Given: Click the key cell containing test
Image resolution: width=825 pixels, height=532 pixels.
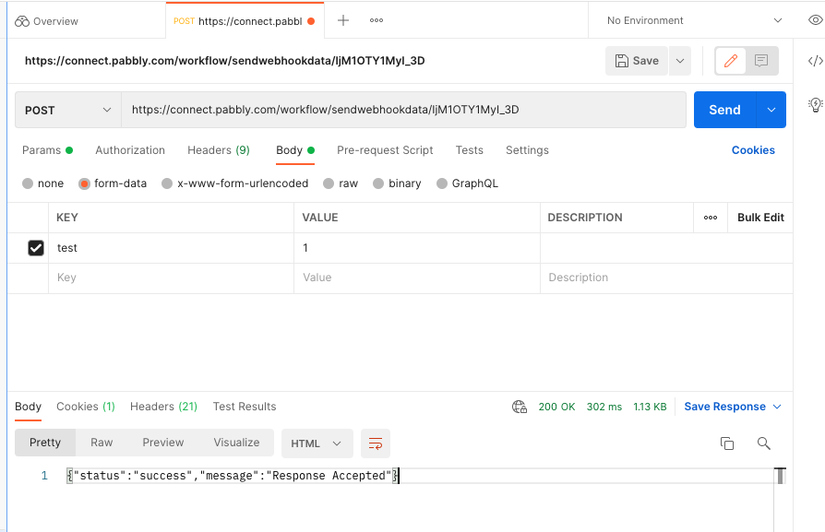Looking at the screenshot, I should (171, 248).
